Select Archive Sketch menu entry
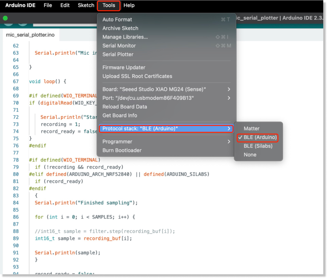The height and width of the screenshot is (278, 327). tap(166, 28)
